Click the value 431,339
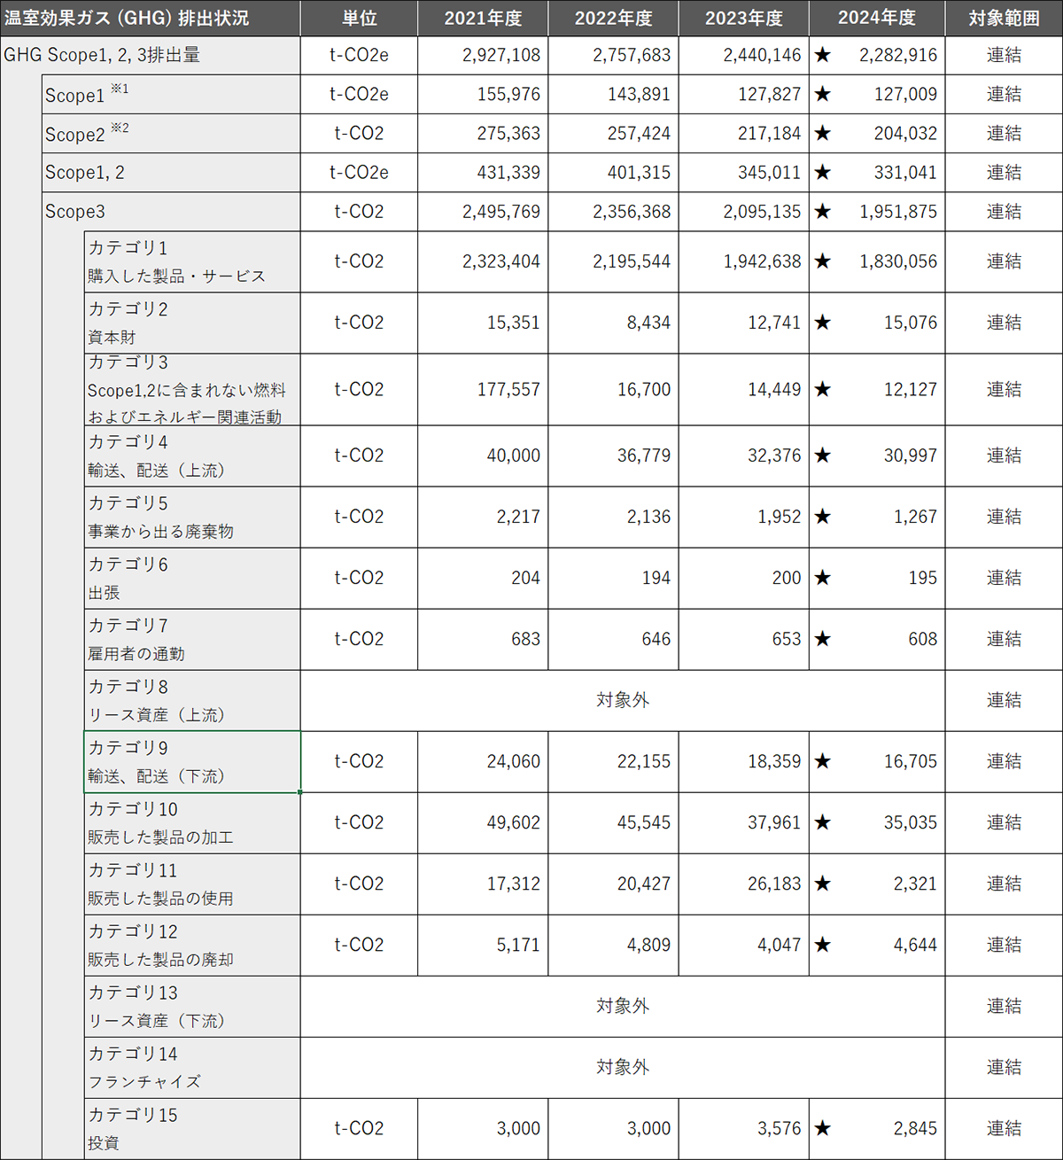The height and width of the screenshot is (1160, 1063). 508,172
